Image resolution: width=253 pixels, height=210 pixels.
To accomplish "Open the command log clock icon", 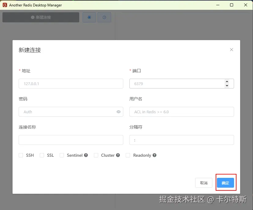I will pos(104,17).
